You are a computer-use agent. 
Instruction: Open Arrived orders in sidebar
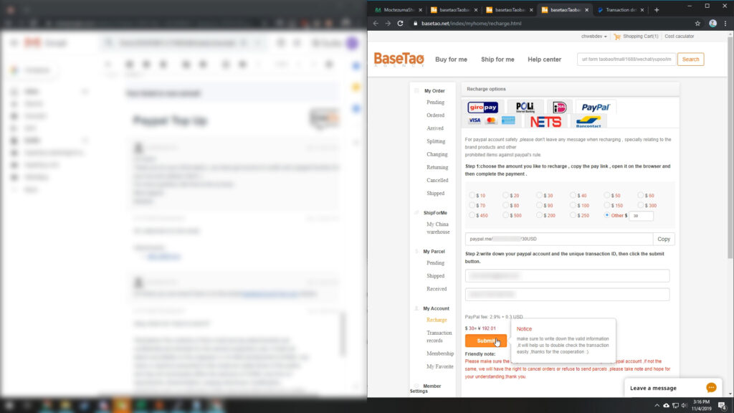[435, 128]
